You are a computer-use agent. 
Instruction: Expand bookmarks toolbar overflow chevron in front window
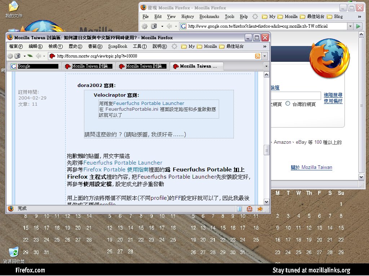tap(265, 46)
